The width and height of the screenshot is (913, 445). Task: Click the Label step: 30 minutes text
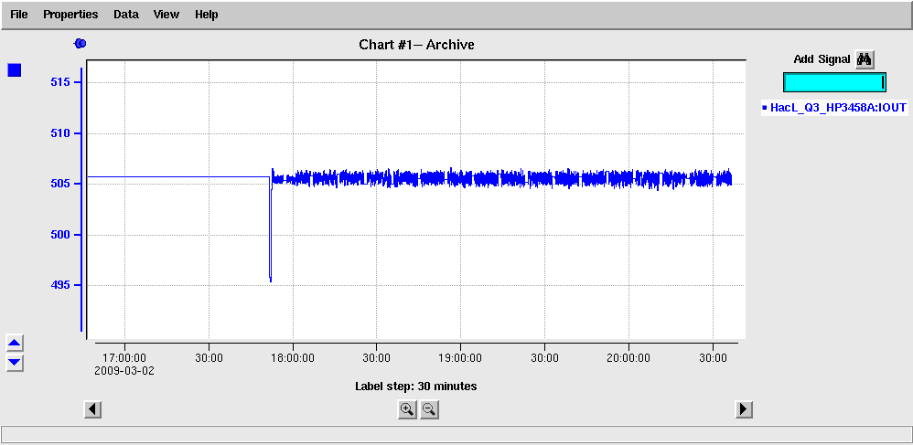(415, 387)
